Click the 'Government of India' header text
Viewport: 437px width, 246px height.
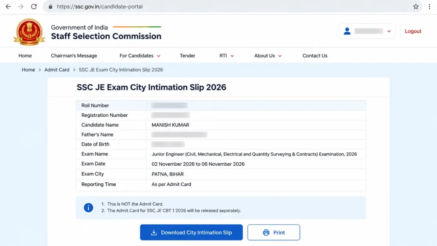79,27
